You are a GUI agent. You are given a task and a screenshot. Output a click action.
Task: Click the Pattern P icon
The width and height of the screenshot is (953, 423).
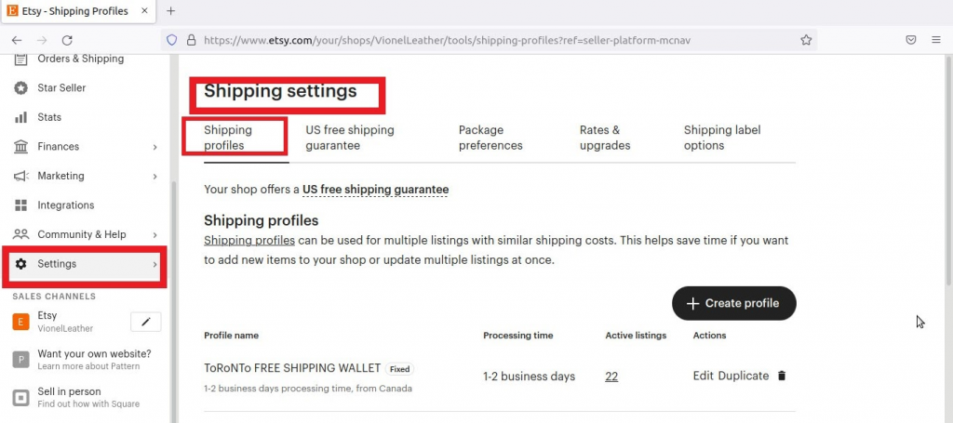tap(20, 360)
